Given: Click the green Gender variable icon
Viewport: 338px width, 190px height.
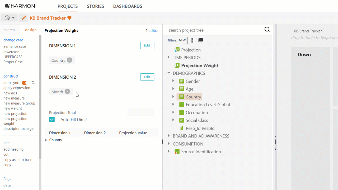Looking at the screenshot, I should [181, 81].
